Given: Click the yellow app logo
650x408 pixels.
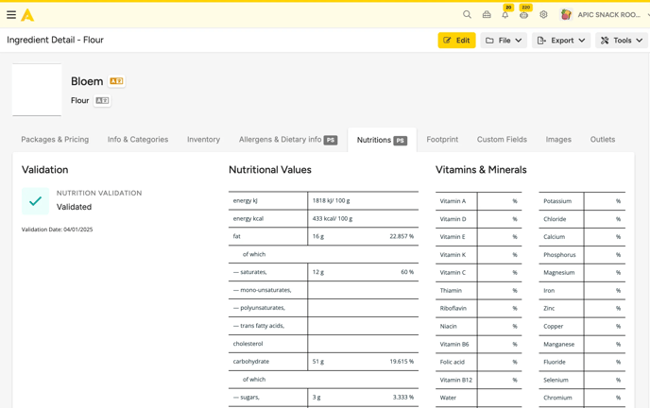Looking at the screenshot, I should tap(28, 15).
